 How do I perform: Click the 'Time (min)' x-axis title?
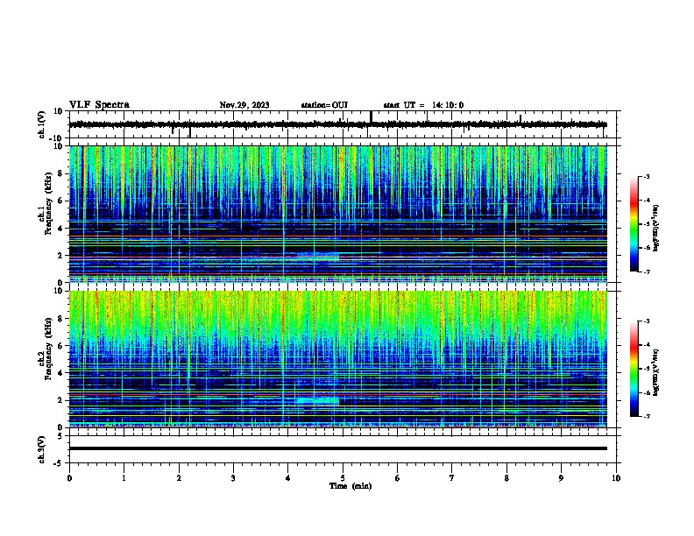coord(351,486)
